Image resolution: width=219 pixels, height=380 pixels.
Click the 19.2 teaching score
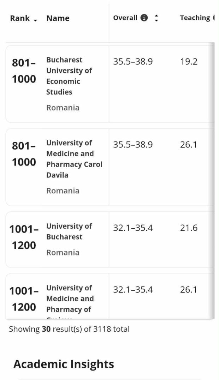pos(189,62)
